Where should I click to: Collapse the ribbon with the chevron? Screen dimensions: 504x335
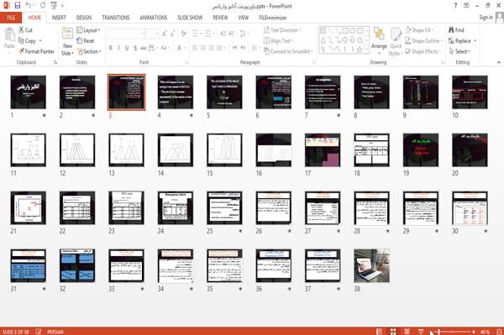click(499, 62)
